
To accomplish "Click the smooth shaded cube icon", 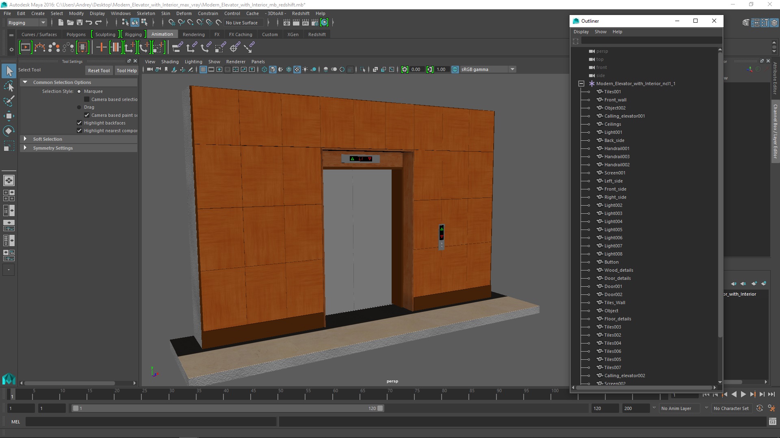I will click(x=273, y=69).
